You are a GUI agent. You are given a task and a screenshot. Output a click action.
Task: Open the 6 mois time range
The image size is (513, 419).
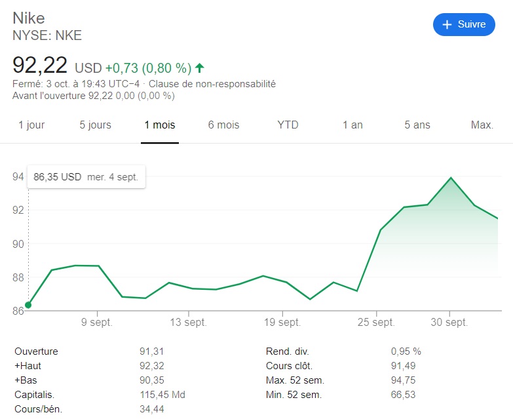224,125
